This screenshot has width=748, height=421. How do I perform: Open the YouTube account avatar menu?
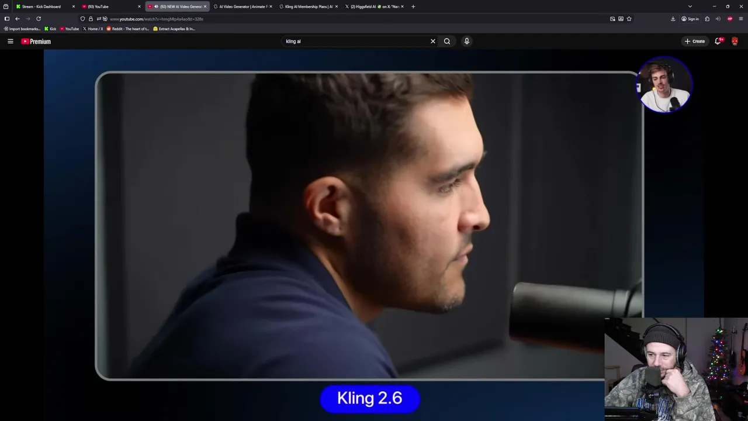coord(735,42)
